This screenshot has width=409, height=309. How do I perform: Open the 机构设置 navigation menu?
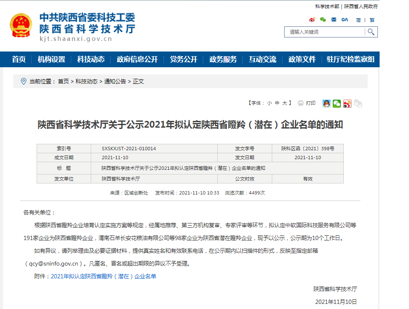click(x=51, y=60)
